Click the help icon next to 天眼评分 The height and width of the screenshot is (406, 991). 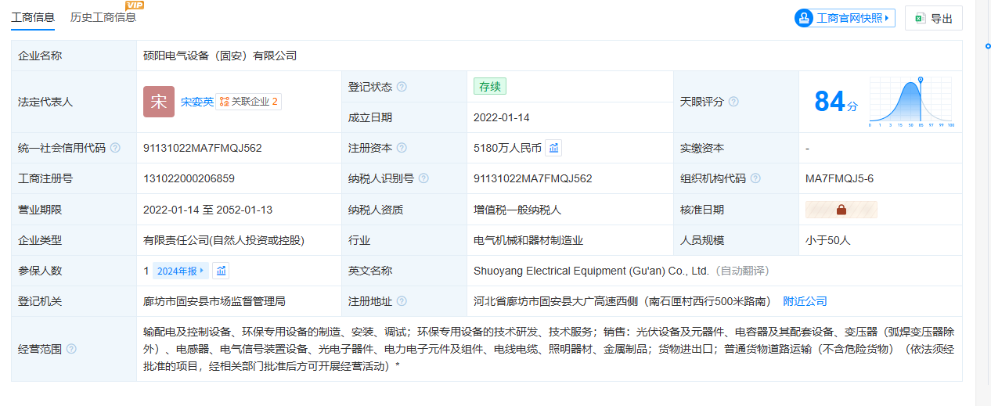[733, 102]
